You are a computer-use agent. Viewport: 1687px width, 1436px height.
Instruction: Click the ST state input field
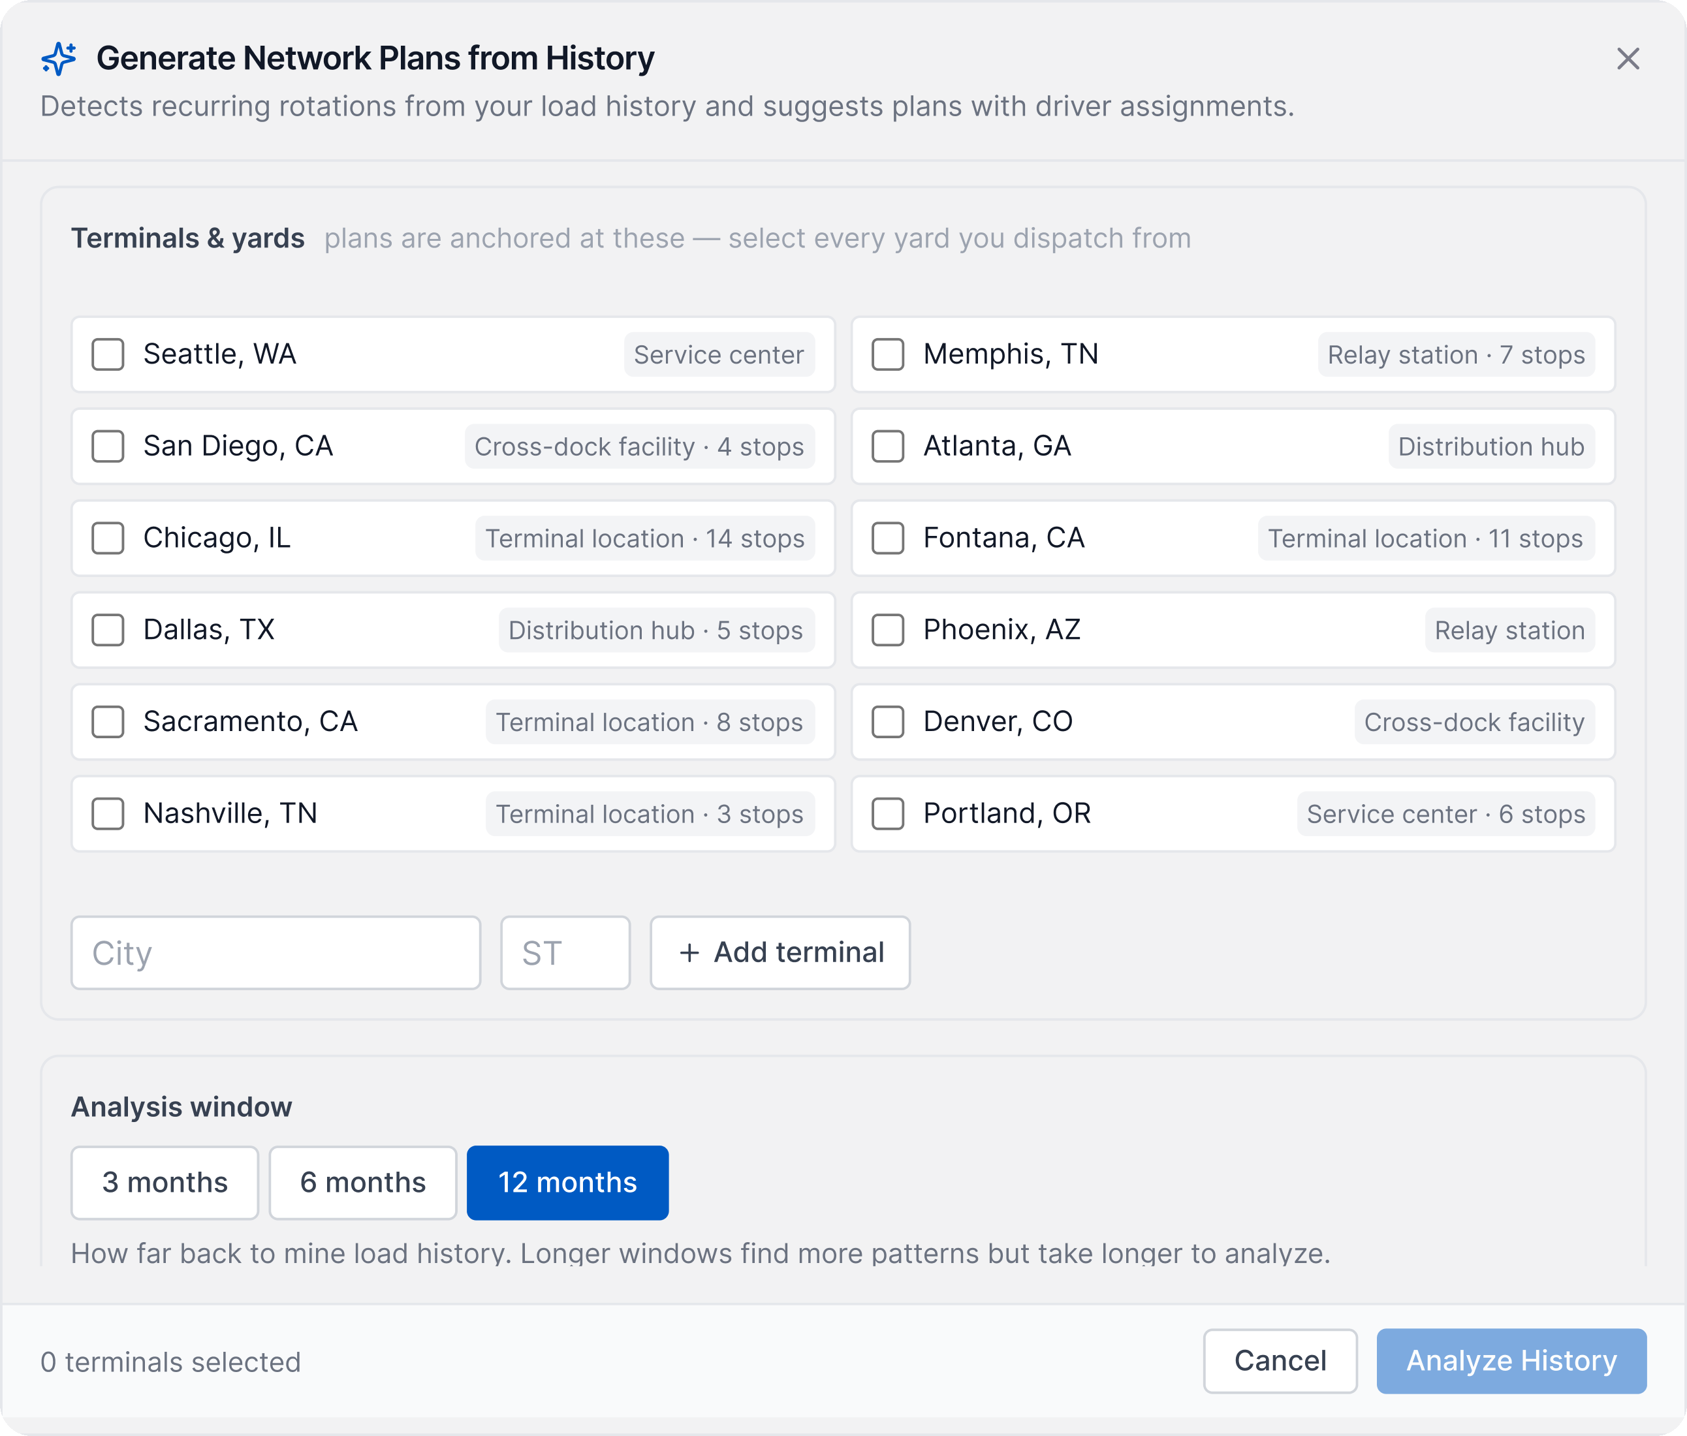(565, 952)
